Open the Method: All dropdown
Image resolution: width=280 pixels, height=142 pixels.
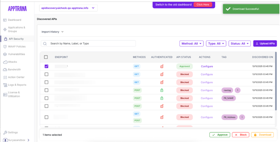coord(191,43)
